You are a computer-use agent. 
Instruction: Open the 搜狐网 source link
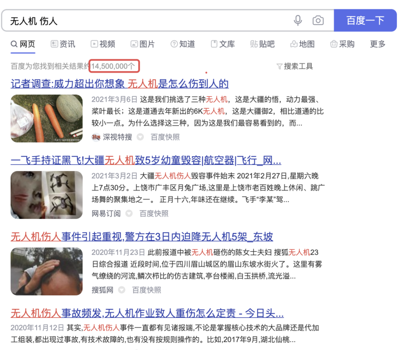point(102,290)
